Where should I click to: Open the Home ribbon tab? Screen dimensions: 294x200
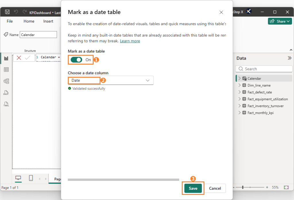[x=29, y=21]
